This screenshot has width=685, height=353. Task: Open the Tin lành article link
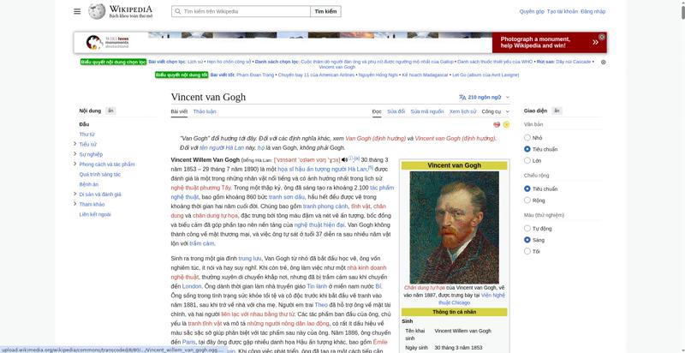[317, 286]
